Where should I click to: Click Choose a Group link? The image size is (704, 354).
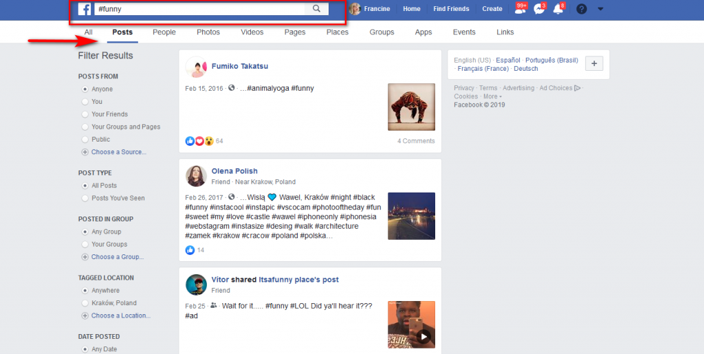tap(118, 257)
